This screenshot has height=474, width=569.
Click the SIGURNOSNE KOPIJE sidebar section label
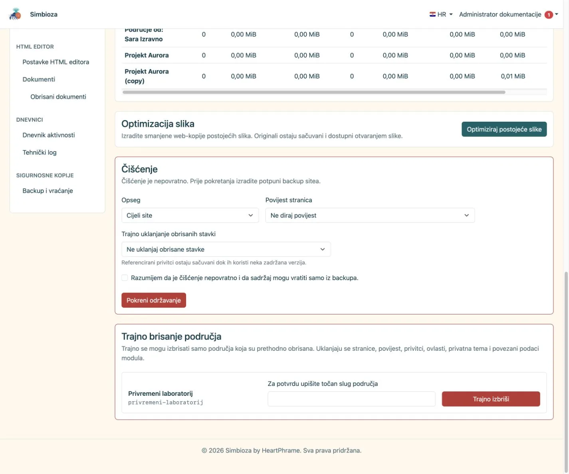point(45,176)
